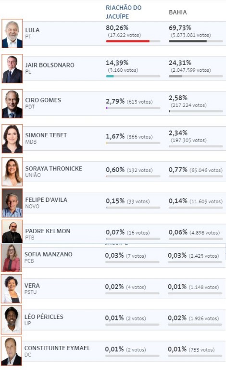Screen dimensions: 226x370
Task: Click Soraya Thronicke's portrait
Action: click(12, 172)
